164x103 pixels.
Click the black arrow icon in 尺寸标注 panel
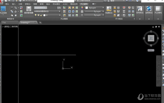point(124,15)
